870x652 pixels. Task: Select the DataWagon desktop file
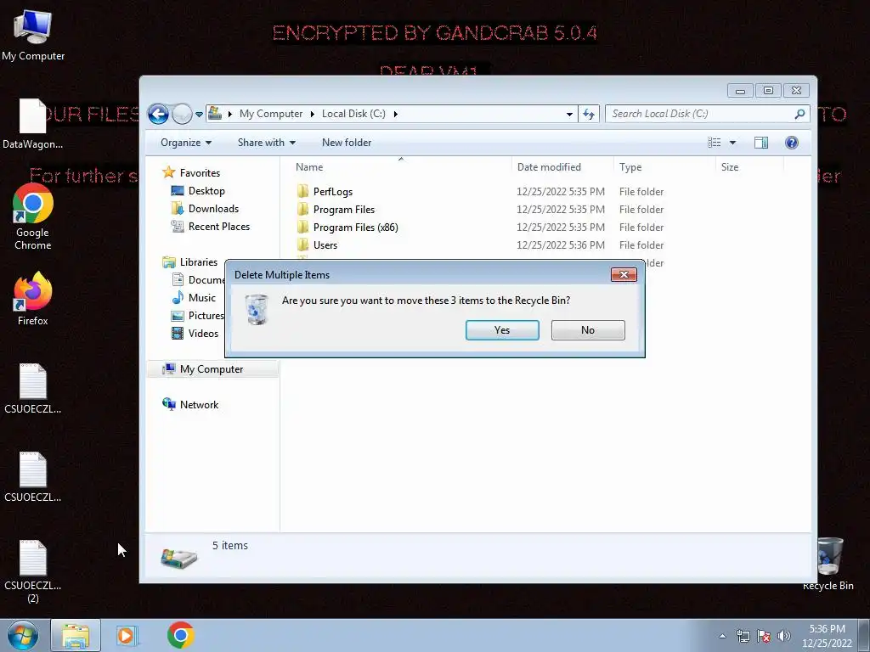(x=33, y=124)
